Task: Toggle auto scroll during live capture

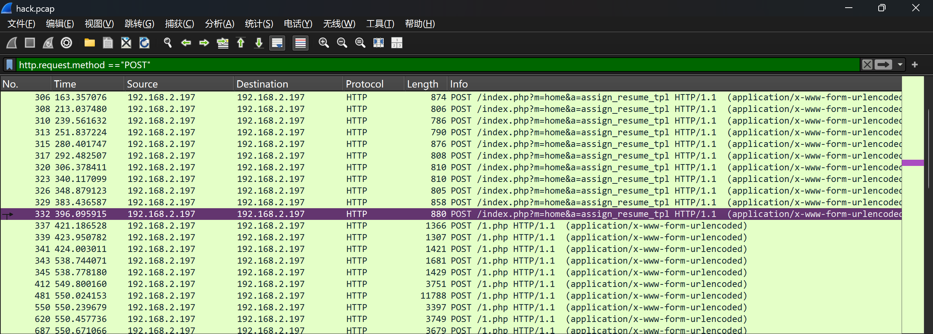Action: (x=277, y=43)
